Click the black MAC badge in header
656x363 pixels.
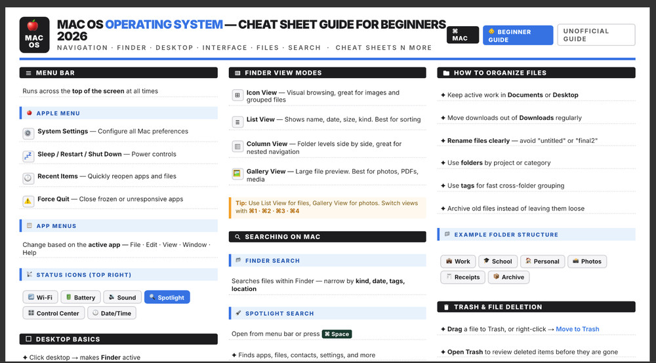462,35
